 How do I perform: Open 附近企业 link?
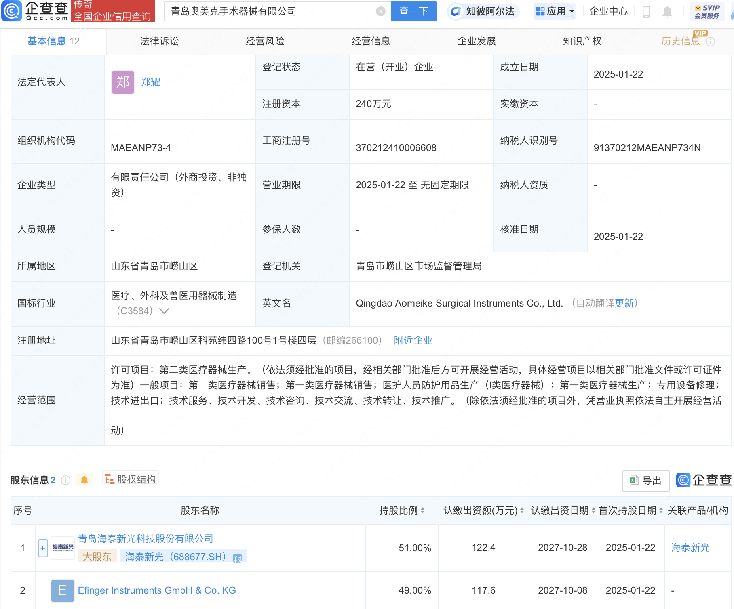413,340
